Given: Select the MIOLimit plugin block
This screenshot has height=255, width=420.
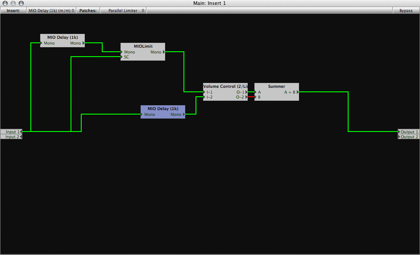Looking at the screenshot, I should click(x=143, y=52).
